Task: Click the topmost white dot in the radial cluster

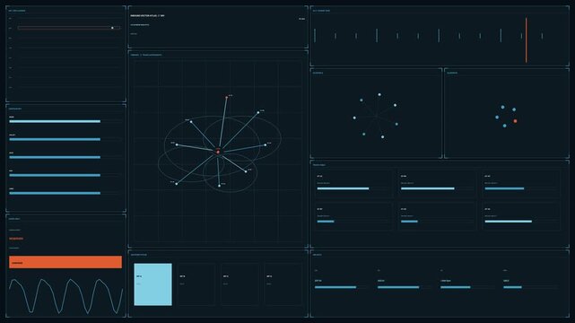Action: [x=379, y=94]
